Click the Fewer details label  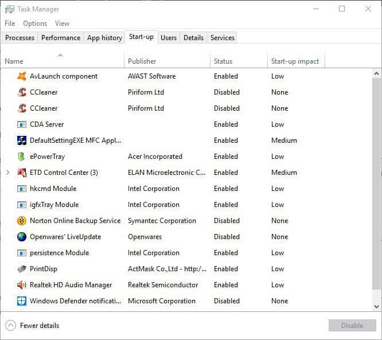(x=40, y=326)
